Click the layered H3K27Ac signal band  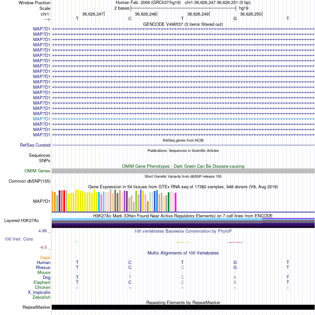coord(183,223)
